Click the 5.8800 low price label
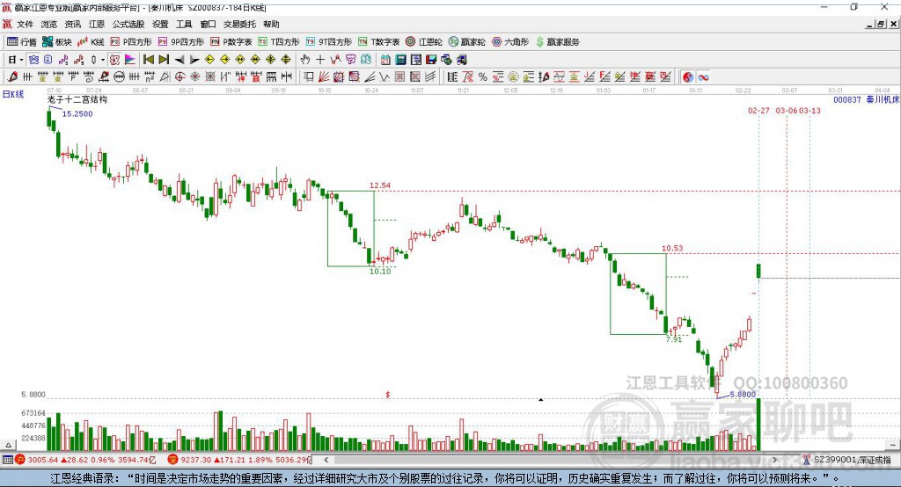The height and width of the screenshot is (487, 901). click(x=743, y=395)
